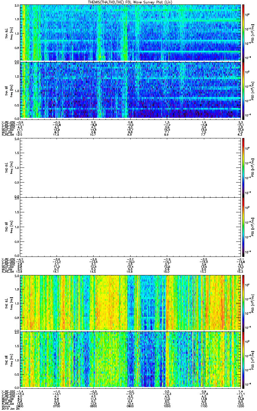The image size is (257, 411).
Task: Click the 1.5 frequency tick on THE Bll
Action: tap(17, 346)
